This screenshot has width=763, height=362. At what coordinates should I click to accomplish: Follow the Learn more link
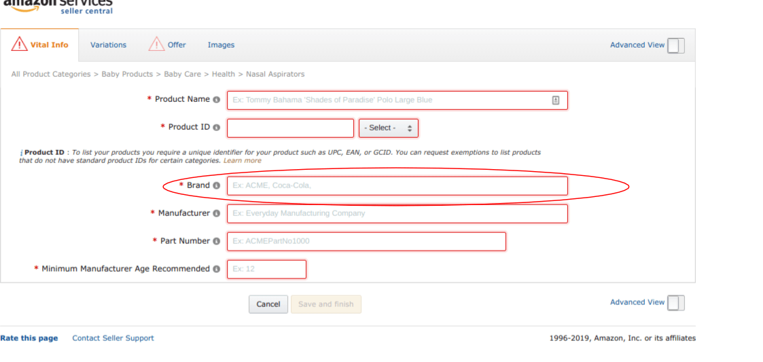pos(242,161)
